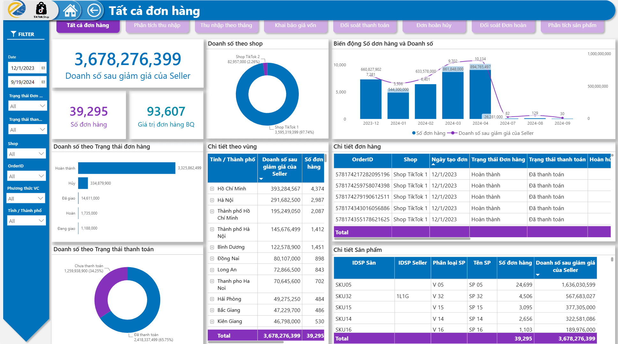This screenshot has width=618, height=344.
Task: Click start date field 12/1/2023
Action: coord(24,68)
